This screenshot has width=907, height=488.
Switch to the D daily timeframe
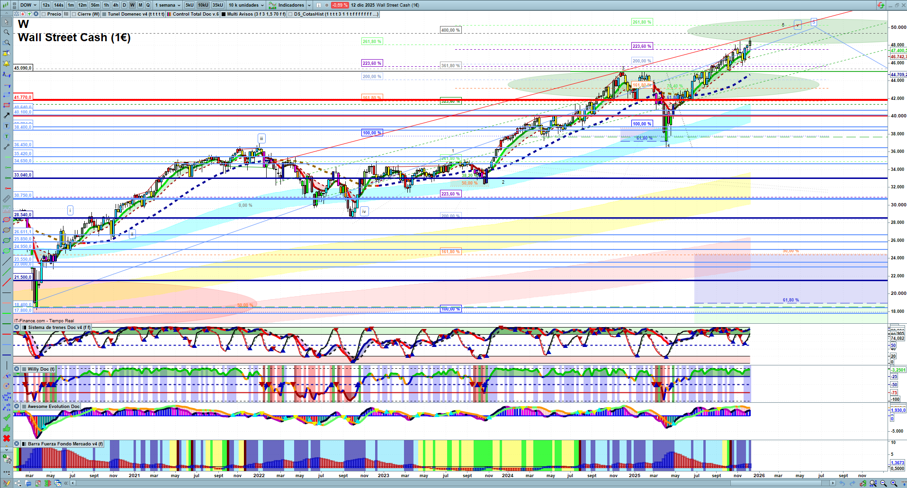click(124, 5)
